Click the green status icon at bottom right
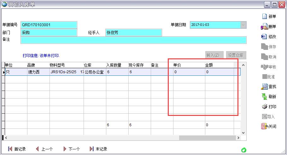 point(243,150)
